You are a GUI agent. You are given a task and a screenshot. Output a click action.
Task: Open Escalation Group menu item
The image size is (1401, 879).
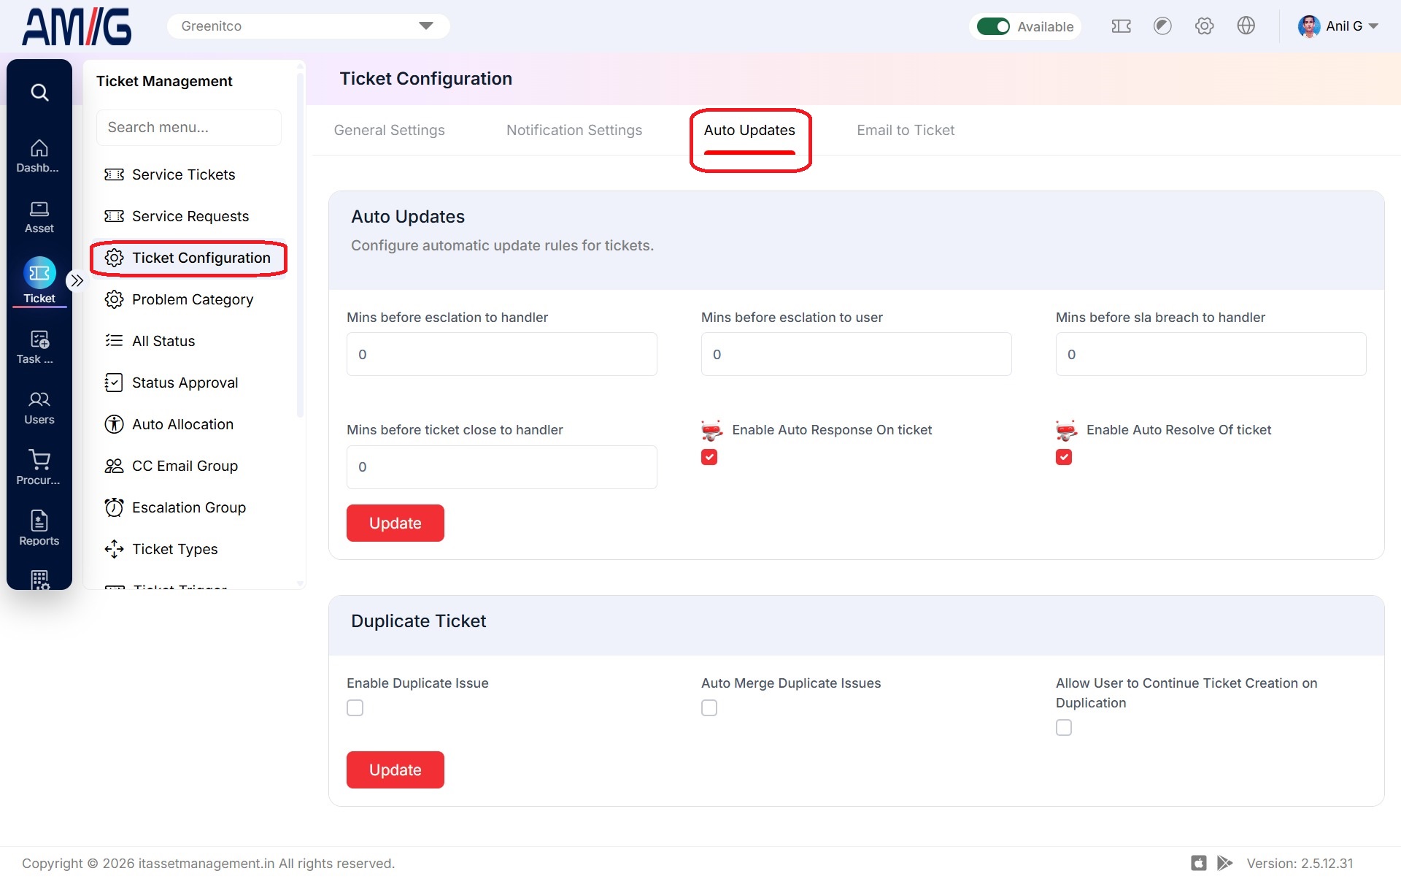pos(189,507)
